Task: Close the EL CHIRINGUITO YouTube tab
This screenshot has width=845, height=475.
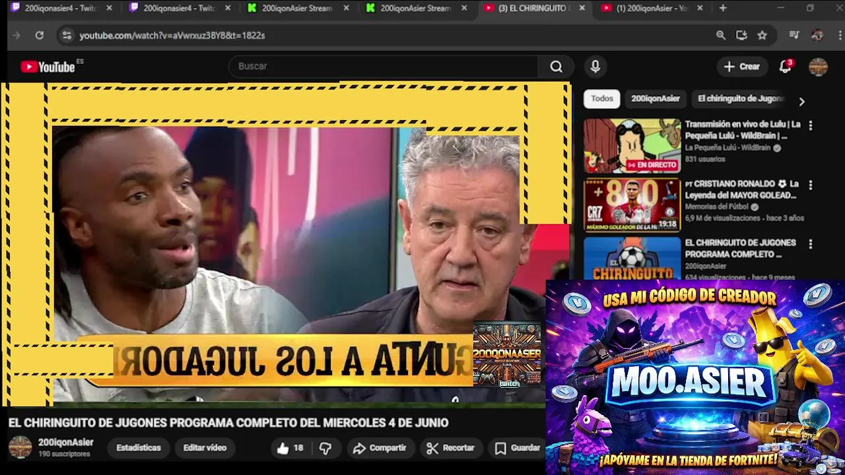Action: (582, 8)
